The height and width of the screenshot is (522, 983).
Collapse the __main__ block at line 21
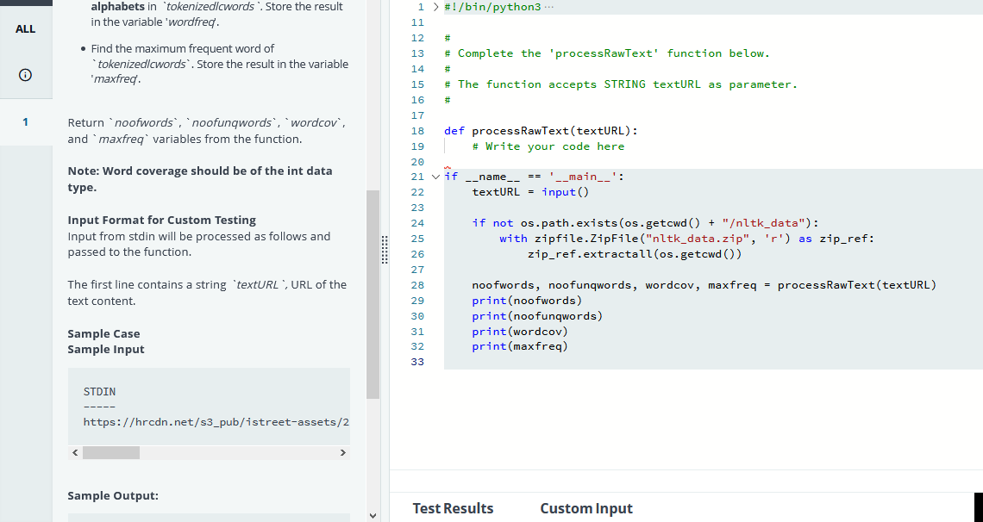click(x=435, y=176)
